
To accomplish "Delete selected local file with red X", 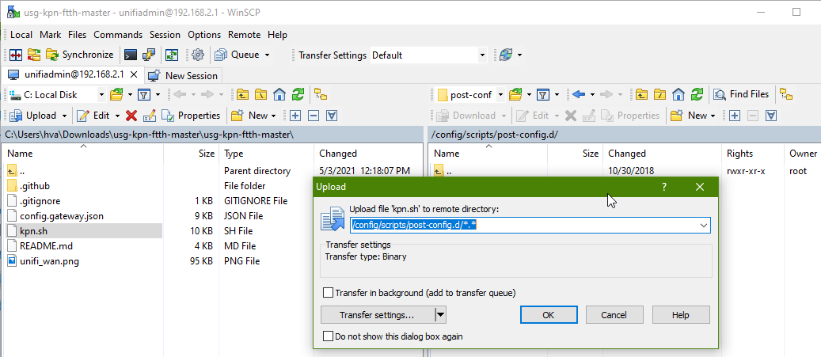I will [131, 115].
